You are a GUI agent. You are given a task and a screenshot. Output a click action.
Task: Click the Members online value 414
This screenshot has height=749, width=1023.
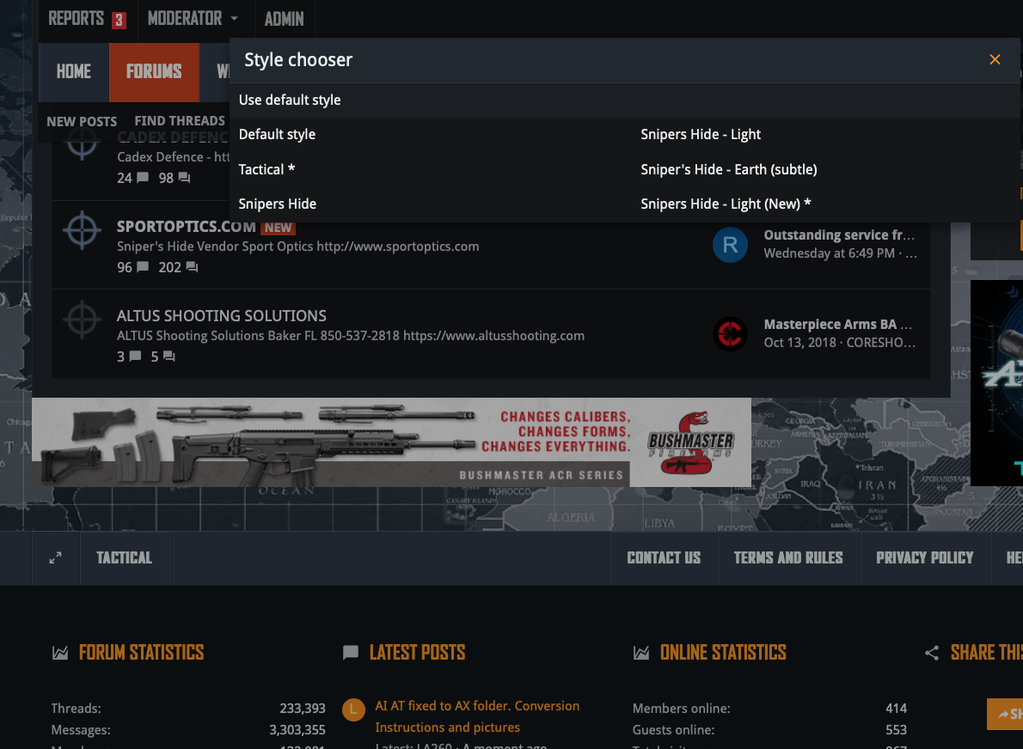pyautogui.click(x=897, y=708)
